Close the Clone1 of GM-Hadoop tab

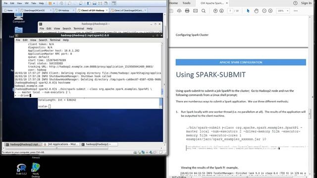[106, 10]
